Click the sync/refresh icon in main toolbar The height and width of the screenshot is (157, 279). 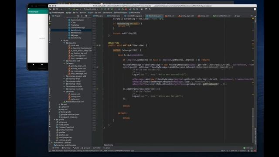[57, 9]
